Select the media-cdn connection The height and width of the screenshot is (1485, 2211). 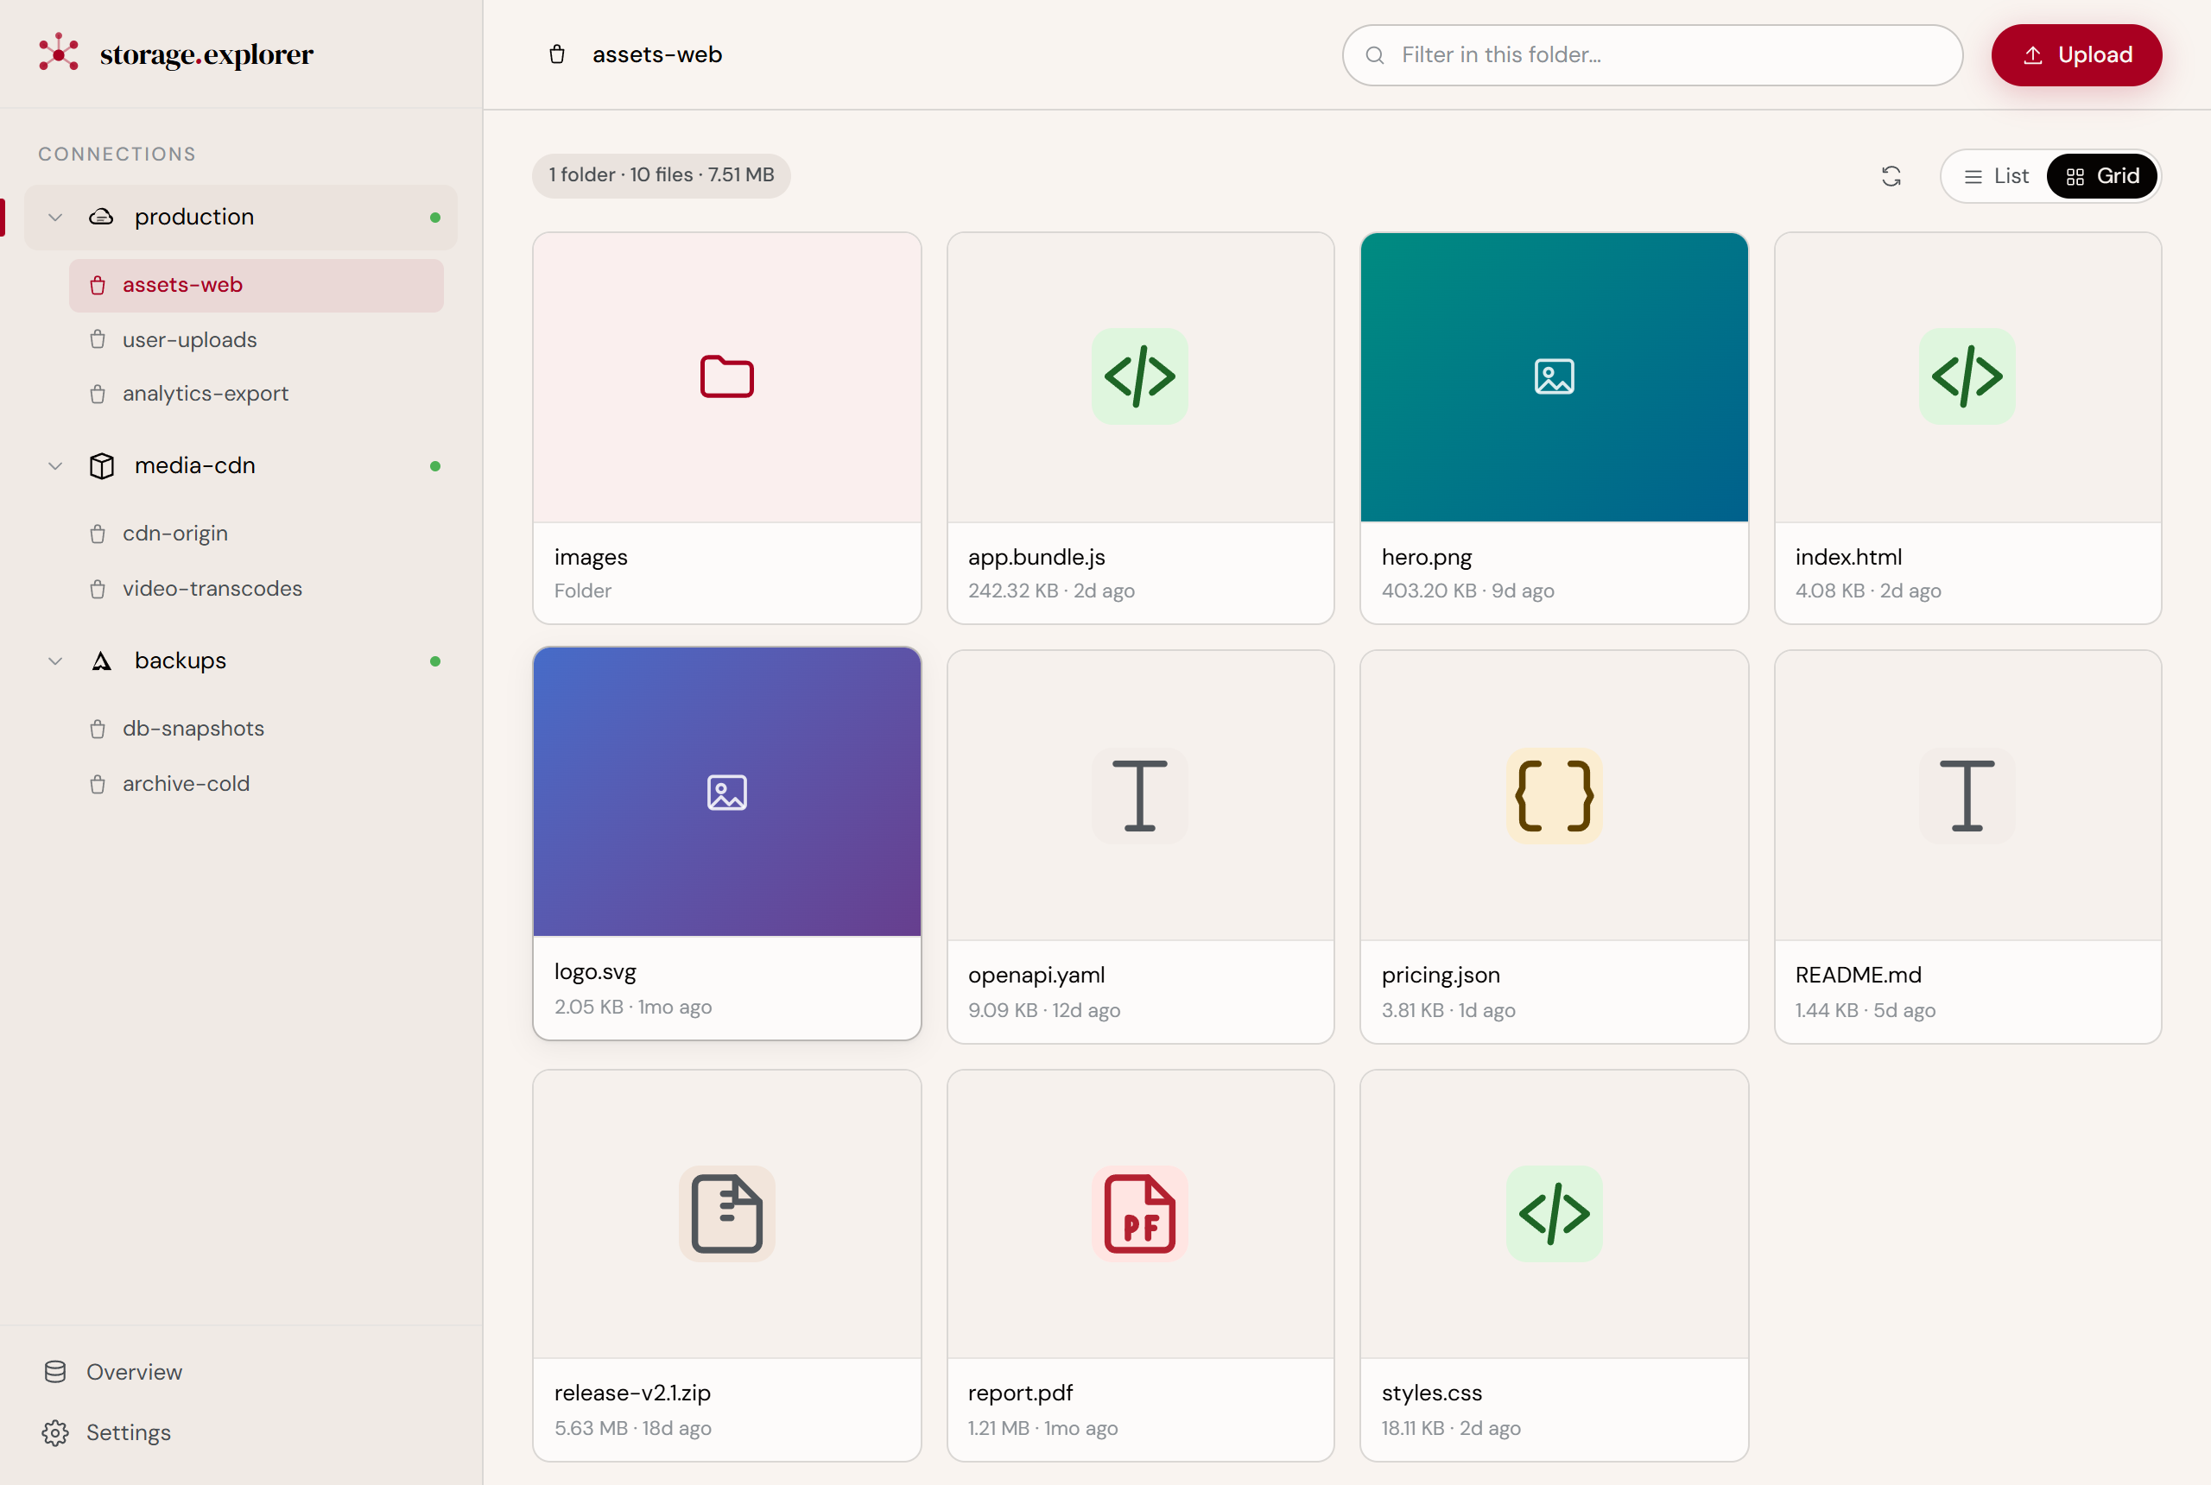(241, 466)
